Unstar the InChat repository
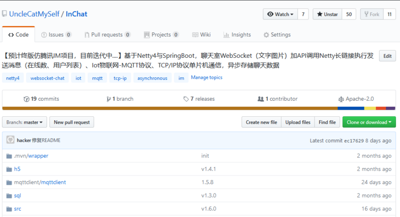Screen dimensions: 400x217 click(x=327, y=14)
